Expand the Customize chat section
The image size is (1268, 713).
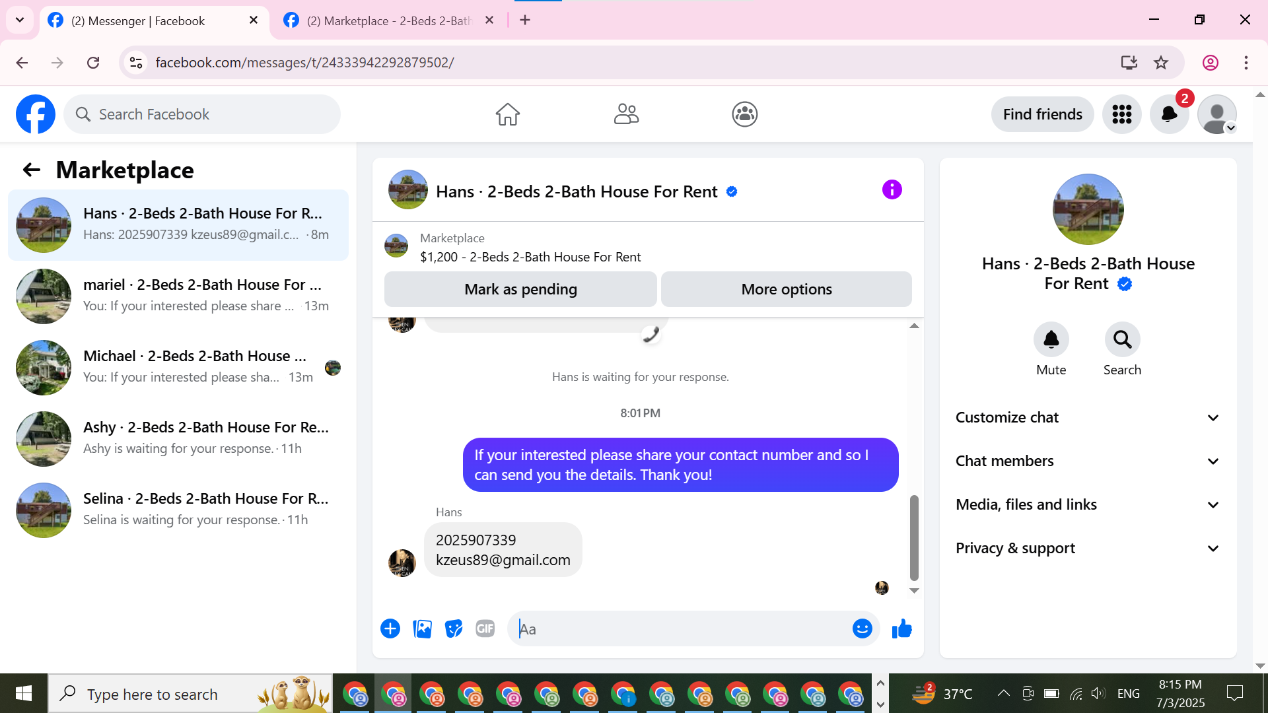[1087, 417]
